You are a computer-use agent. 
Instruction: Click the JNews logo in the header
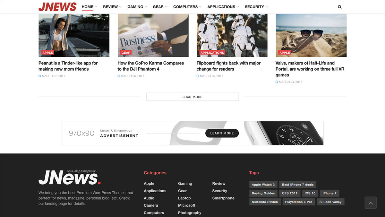pos(57,7)
